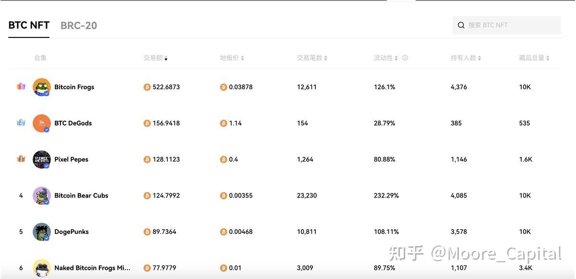Sort by 持有人数 column
Image resolution: width=576 pixels, height=279 pixels.
[x=466, y=58]
